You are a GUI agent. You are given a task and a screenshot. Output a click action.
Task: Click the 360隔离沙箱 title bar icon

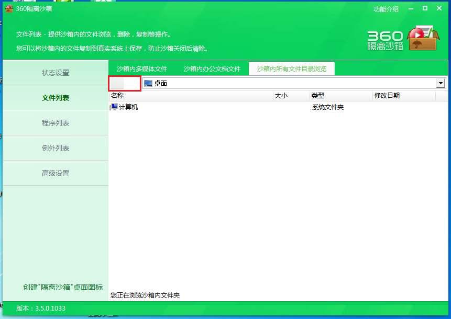(9, 8)
